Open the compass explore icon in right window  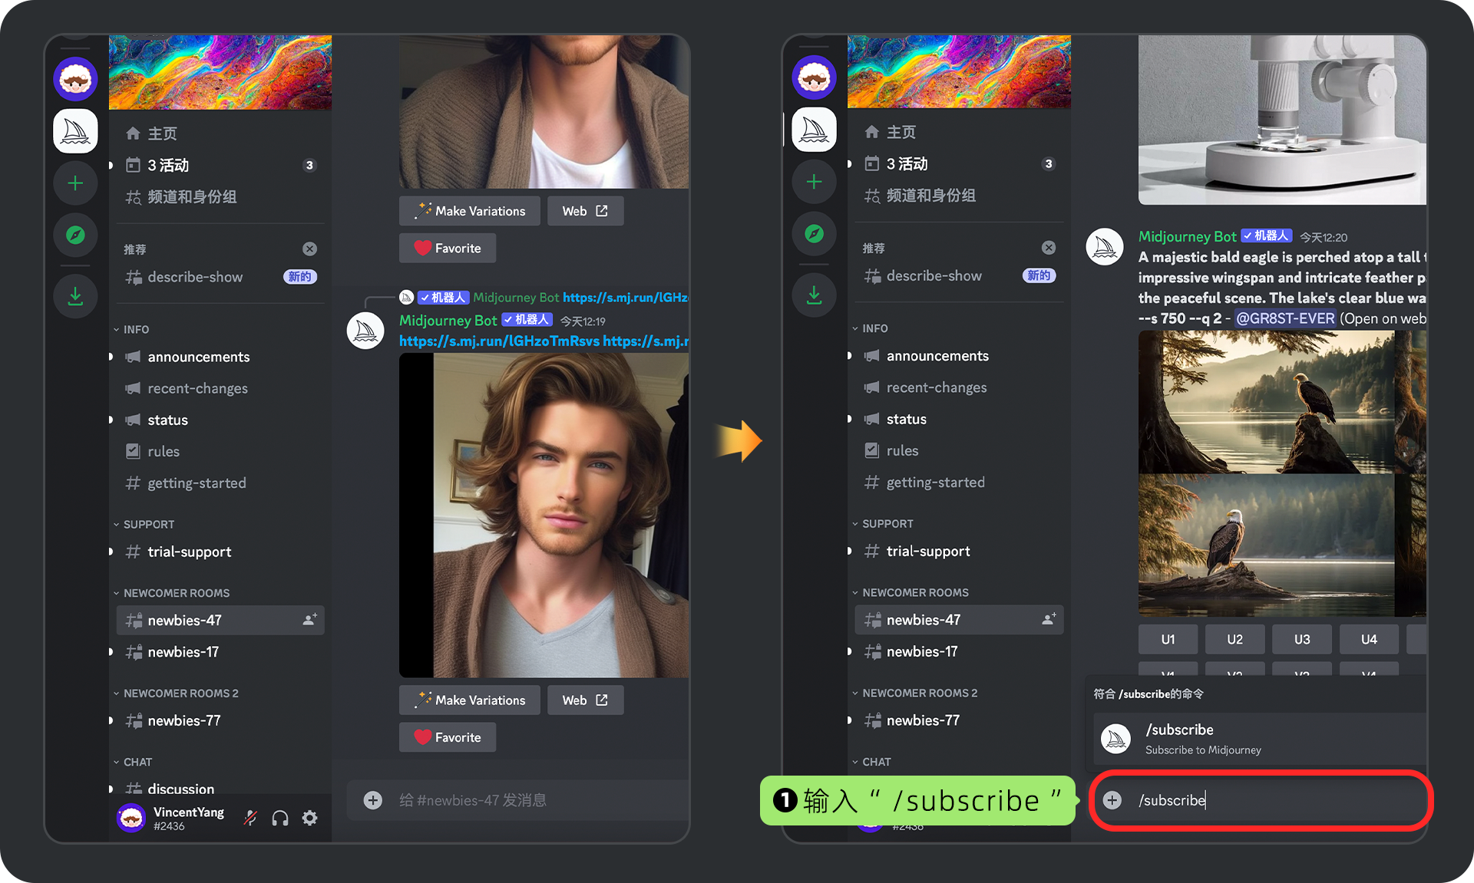(814, 234)
